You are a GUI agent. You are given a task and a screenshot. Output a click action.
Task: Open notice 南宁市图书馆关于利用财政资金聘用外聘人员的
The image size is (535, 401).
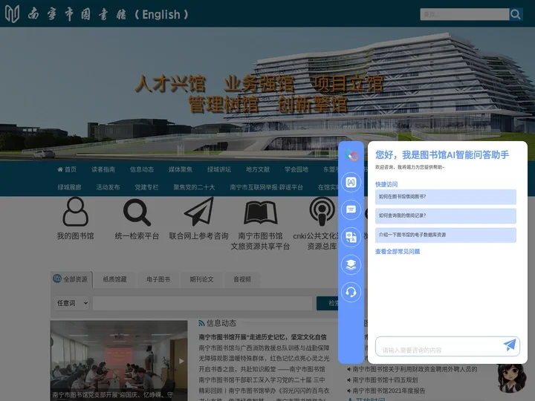coord(415,369)
